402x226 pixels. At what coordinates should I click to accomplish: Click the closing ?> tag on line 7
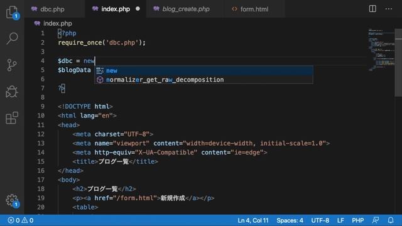click(x=62, y=89)
